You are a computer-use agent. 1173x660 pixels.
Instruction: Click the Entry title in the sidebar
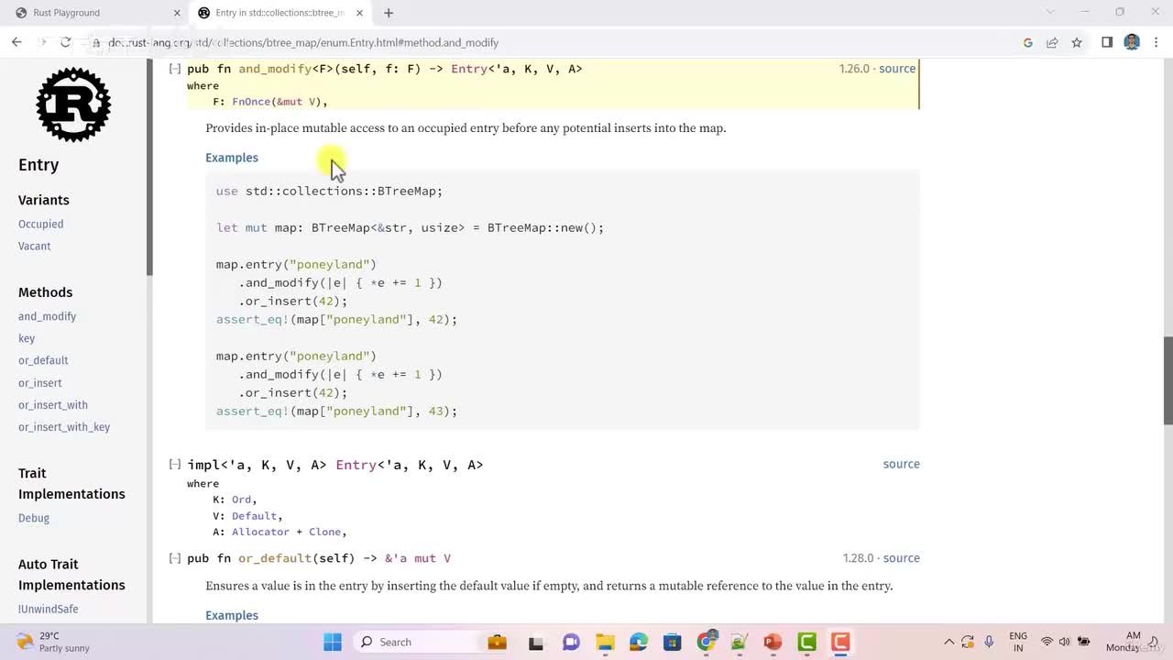[x=38, y=165]
